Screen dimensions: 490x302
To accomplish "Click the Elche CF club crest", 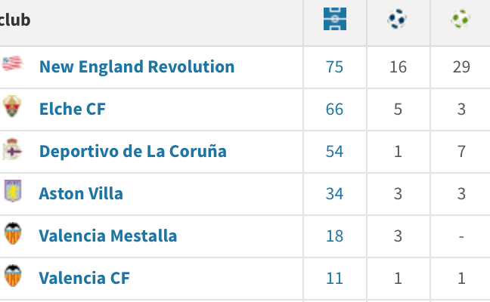I will click(x=12, y=109).
